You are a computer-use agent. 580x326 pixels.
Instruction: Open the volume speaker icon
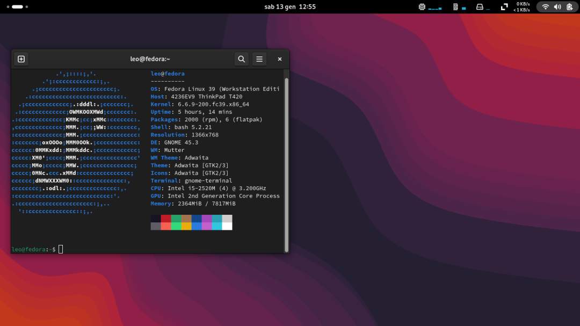[557, 6]
